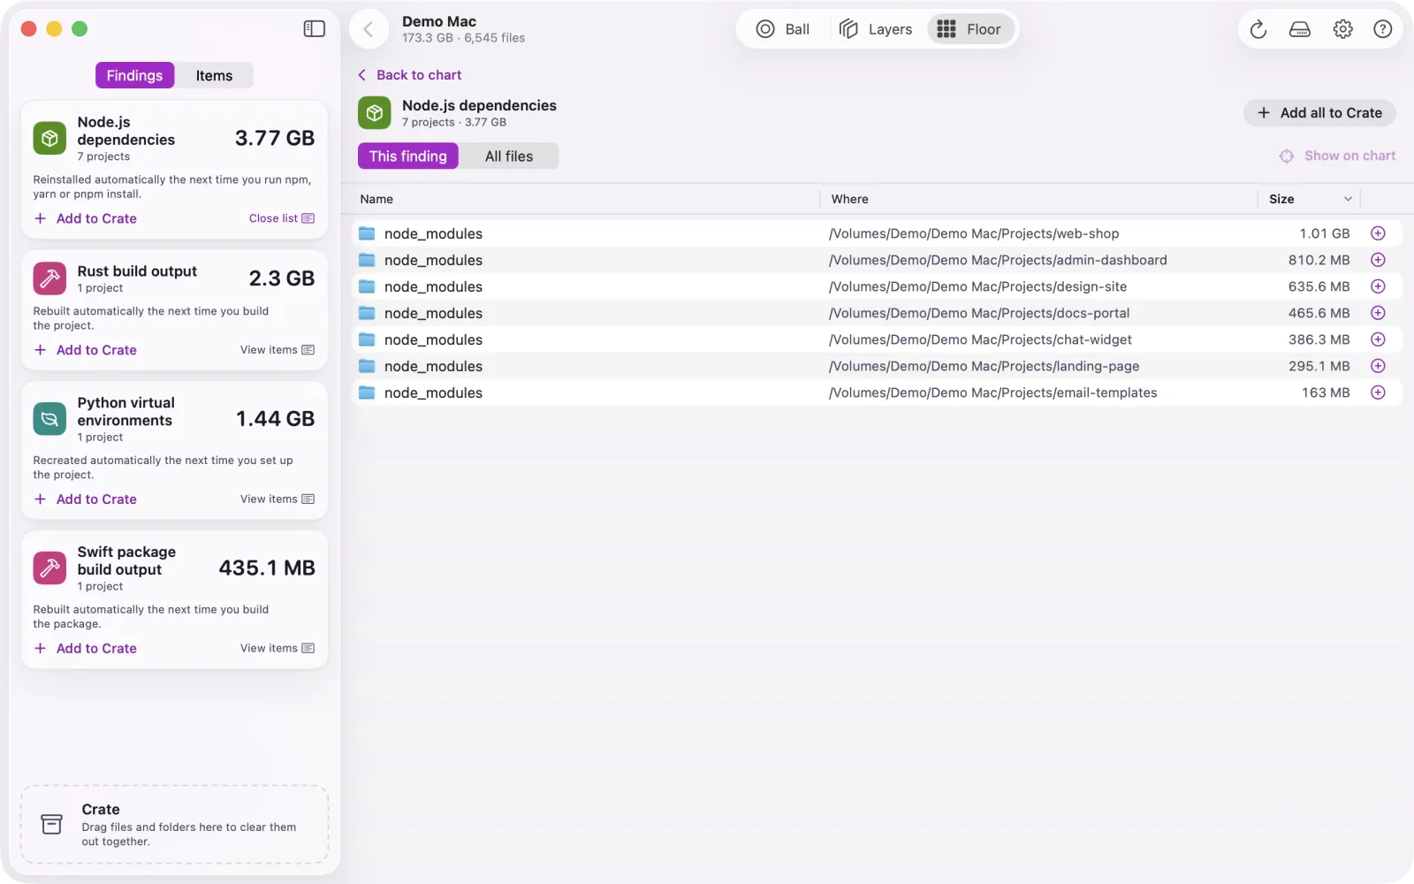The width and height of the screenshot is (1414, 884).
Task: Add admin-dashboard node_modules via plus icon
Action: [x=1378, y=260]
